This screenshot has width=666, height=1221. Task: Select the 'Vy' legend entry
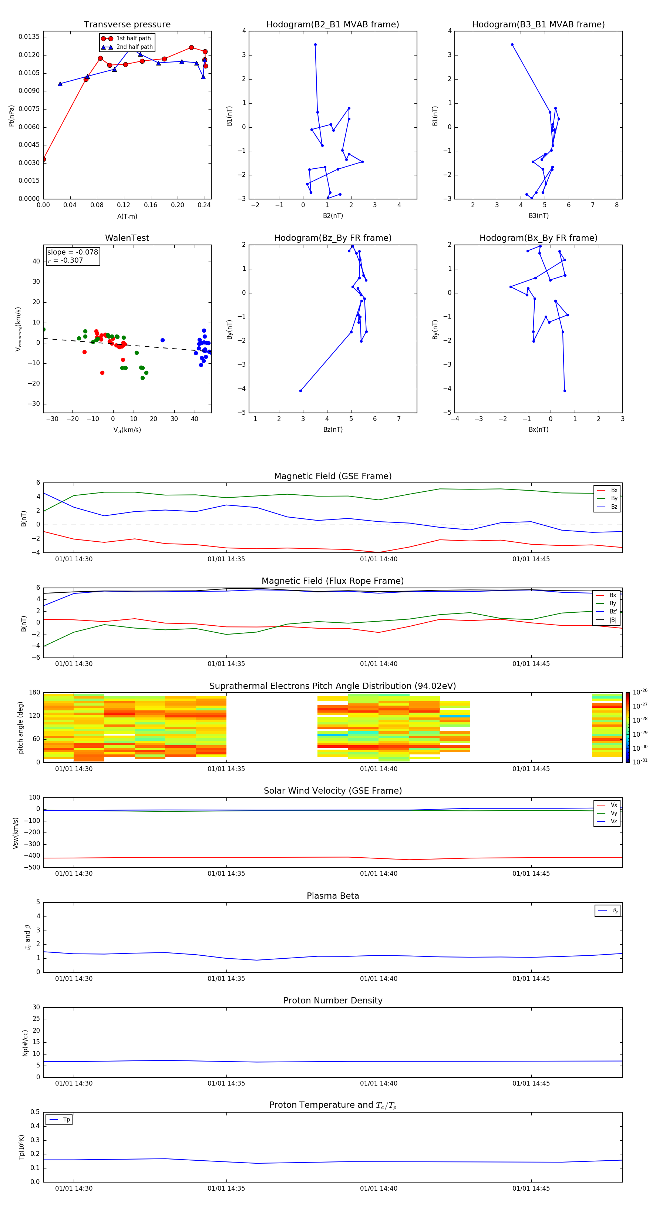607,813
